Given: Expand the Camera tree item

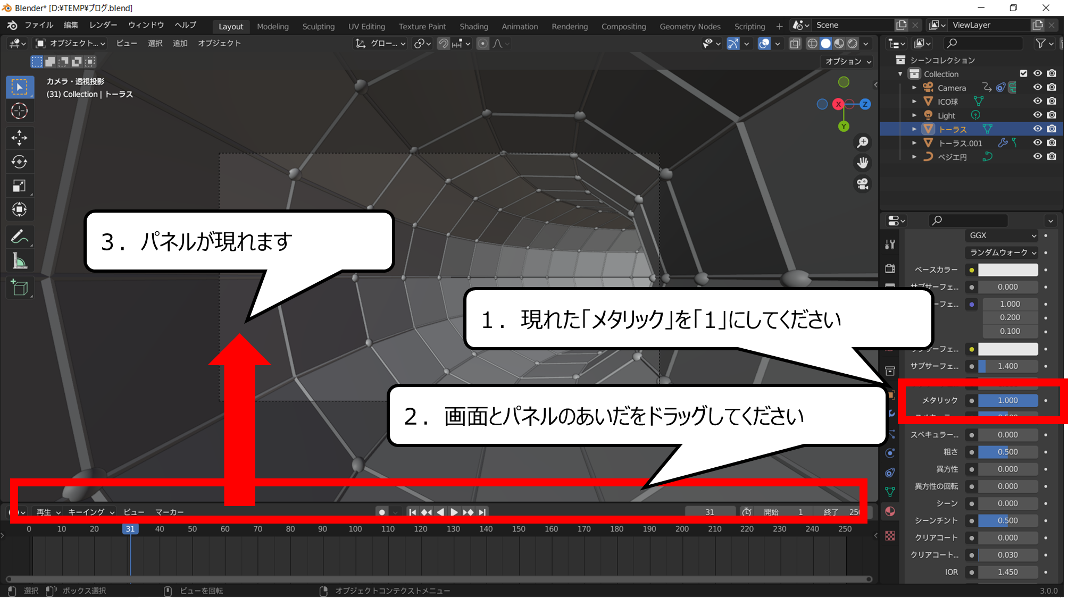Looking at the screenshot, I should pos(914,88).
